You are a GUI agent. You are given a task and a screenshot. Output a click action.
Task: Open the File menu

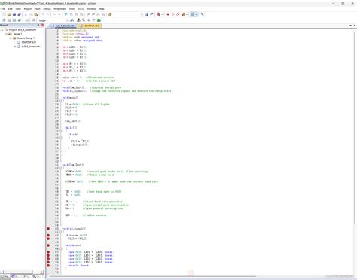(x=3, y=9)
